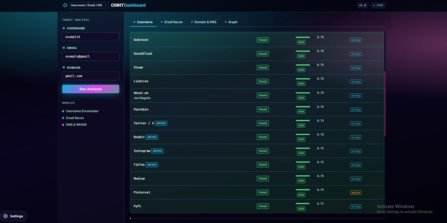The height and width of the screenshot is (223, 447).
Task: Click the SoundCloud row name
Action: click(143, 54)
